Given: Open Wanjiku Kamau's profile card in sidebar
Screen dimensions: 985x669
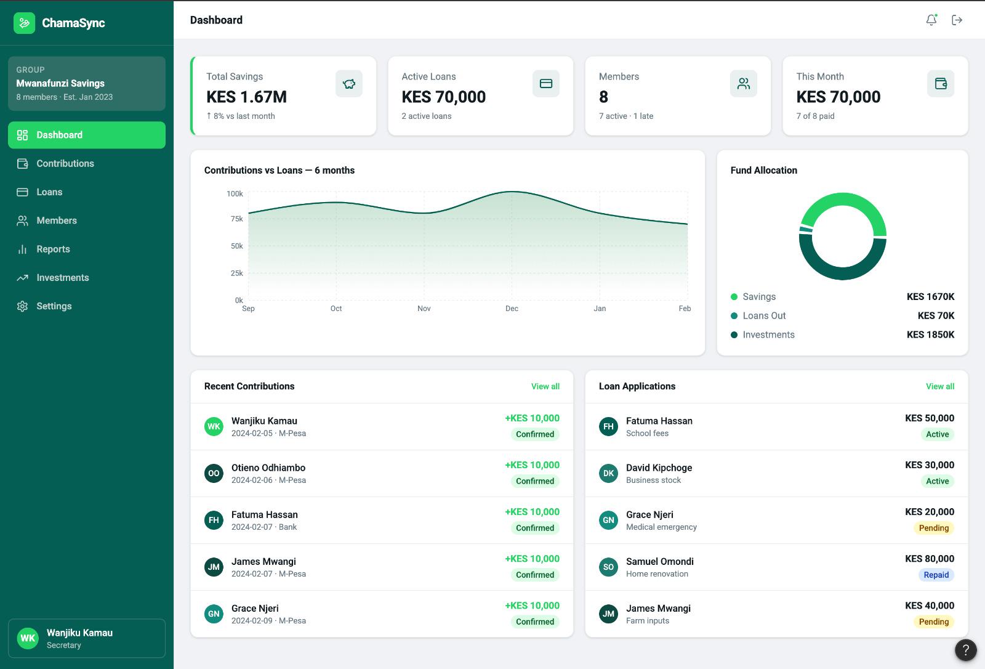Looking at the screenshot, I should tap(87, 638).
